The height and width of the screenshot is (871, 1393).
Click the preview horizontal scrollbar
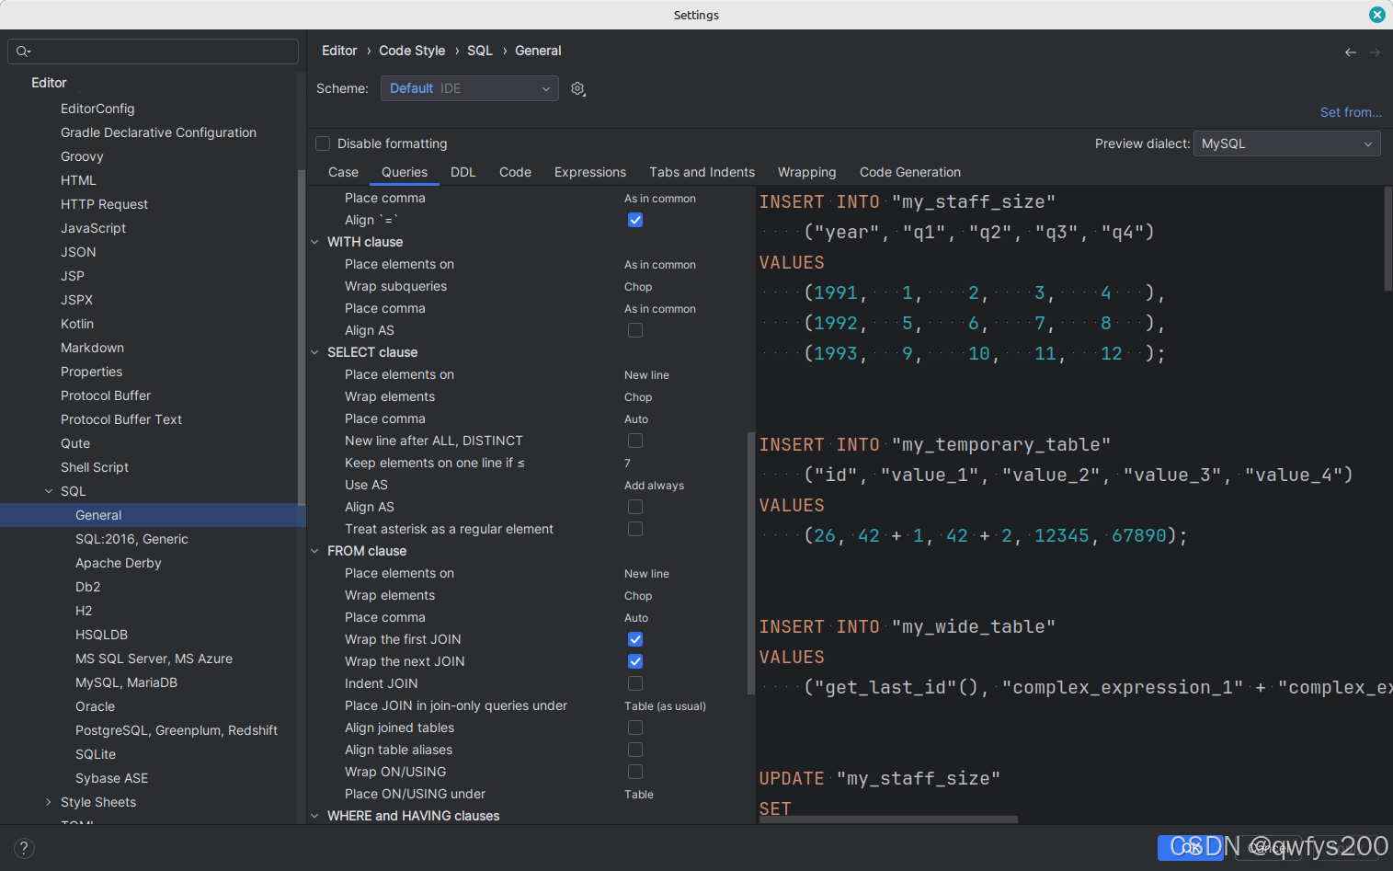(888, 819)
